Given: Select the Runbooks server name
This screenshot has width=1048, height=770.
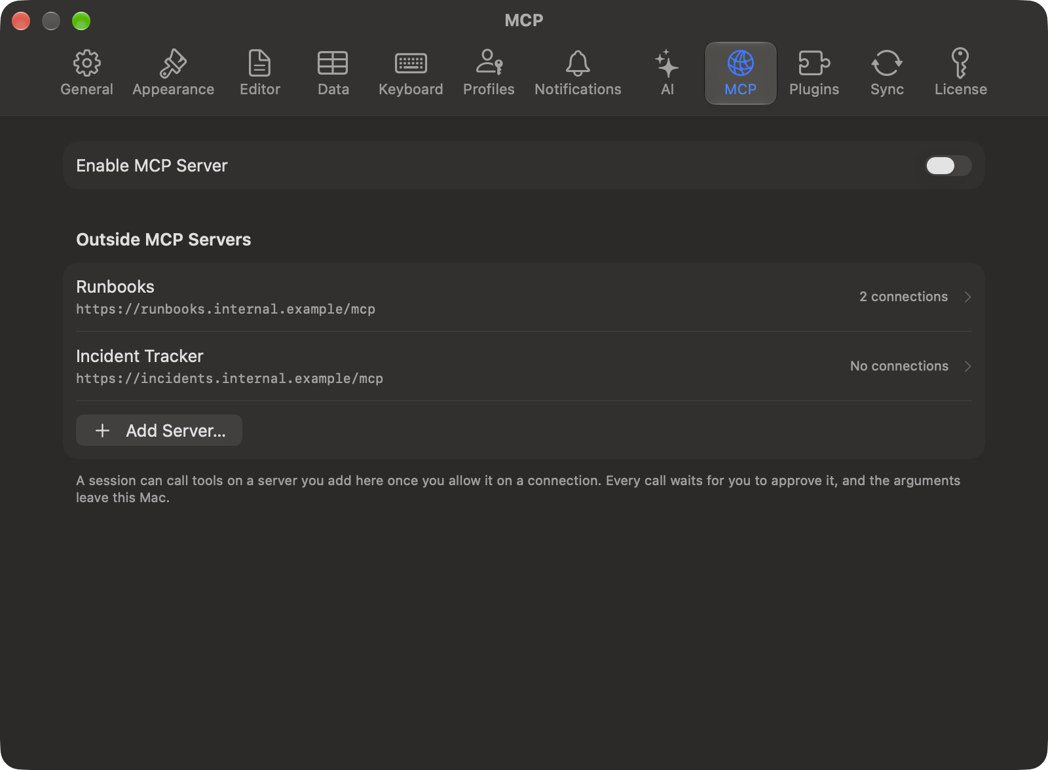Looking at the screenshot, I should click(x=115, y=287).
